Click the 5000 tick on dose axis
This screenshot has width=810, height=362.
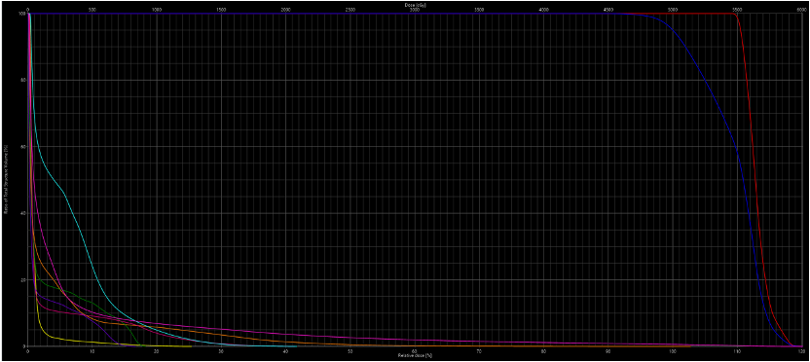click(x=673, y=10)
